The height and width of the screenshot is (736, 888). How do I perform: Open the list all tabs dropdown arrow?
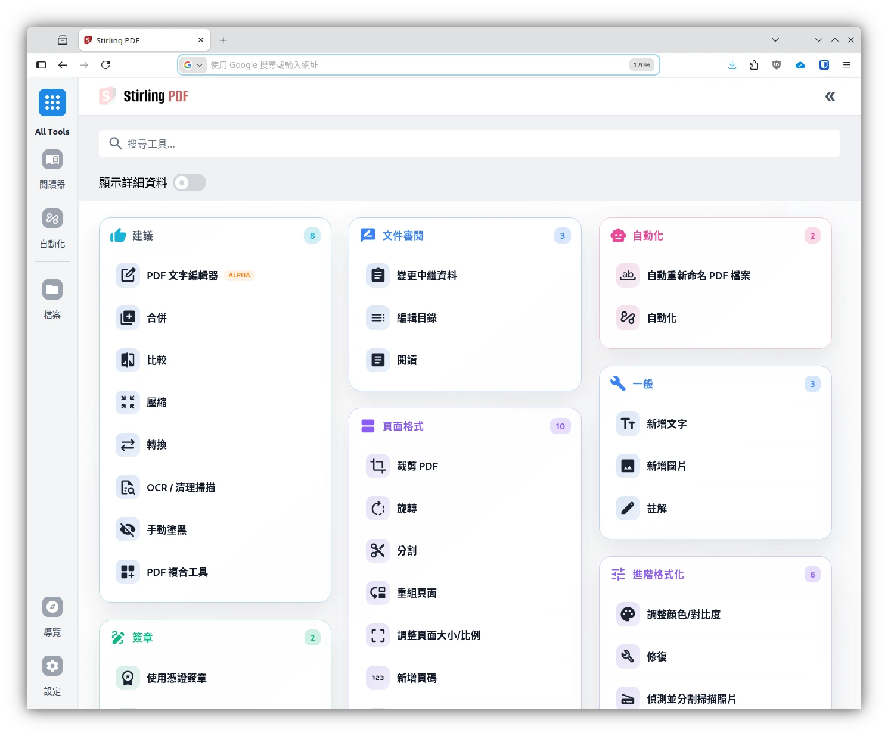(775, 40)
